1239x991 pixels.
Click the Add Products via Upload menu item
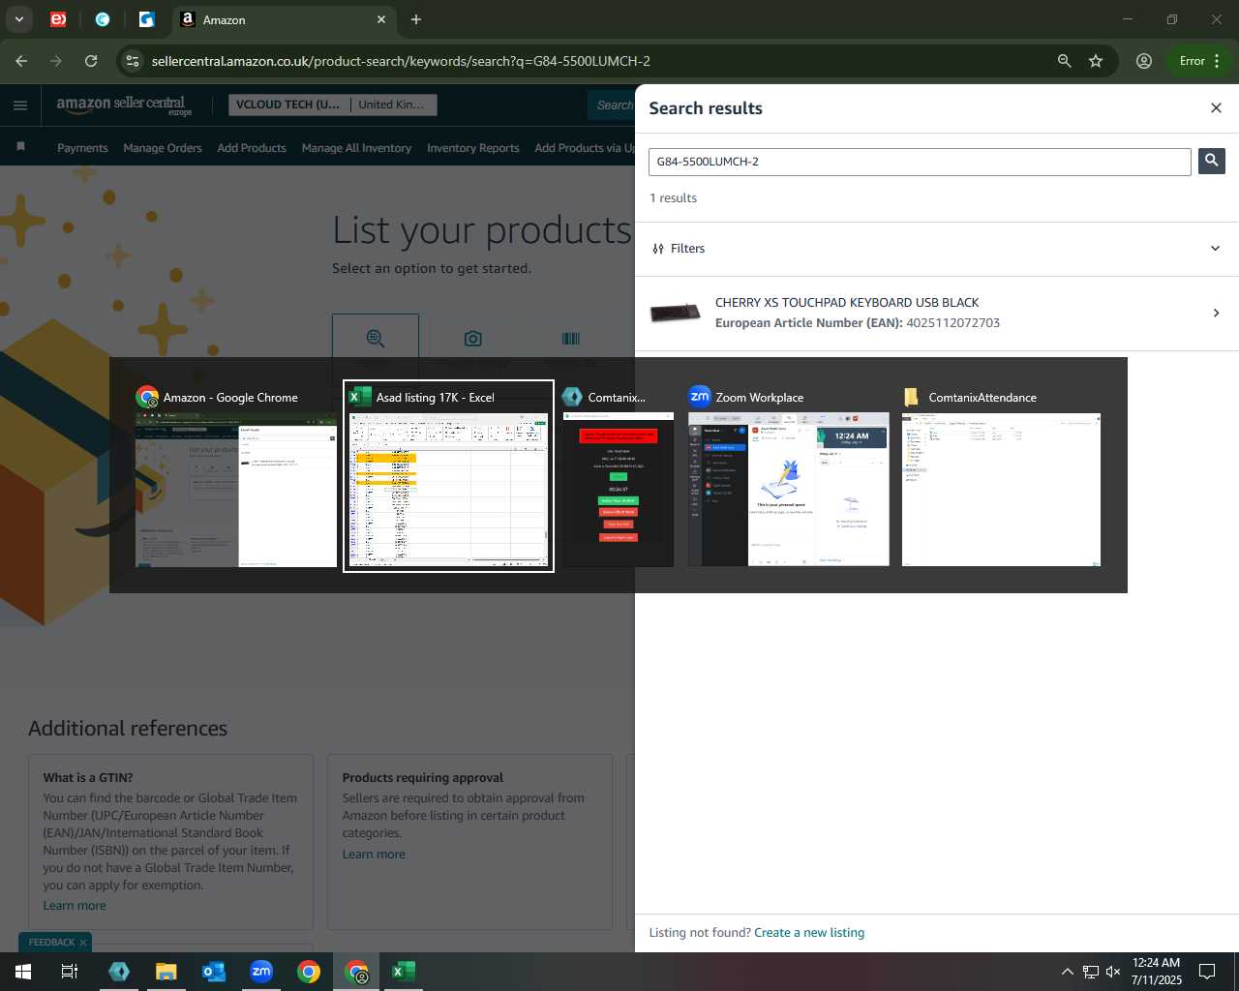coord(585,148)
